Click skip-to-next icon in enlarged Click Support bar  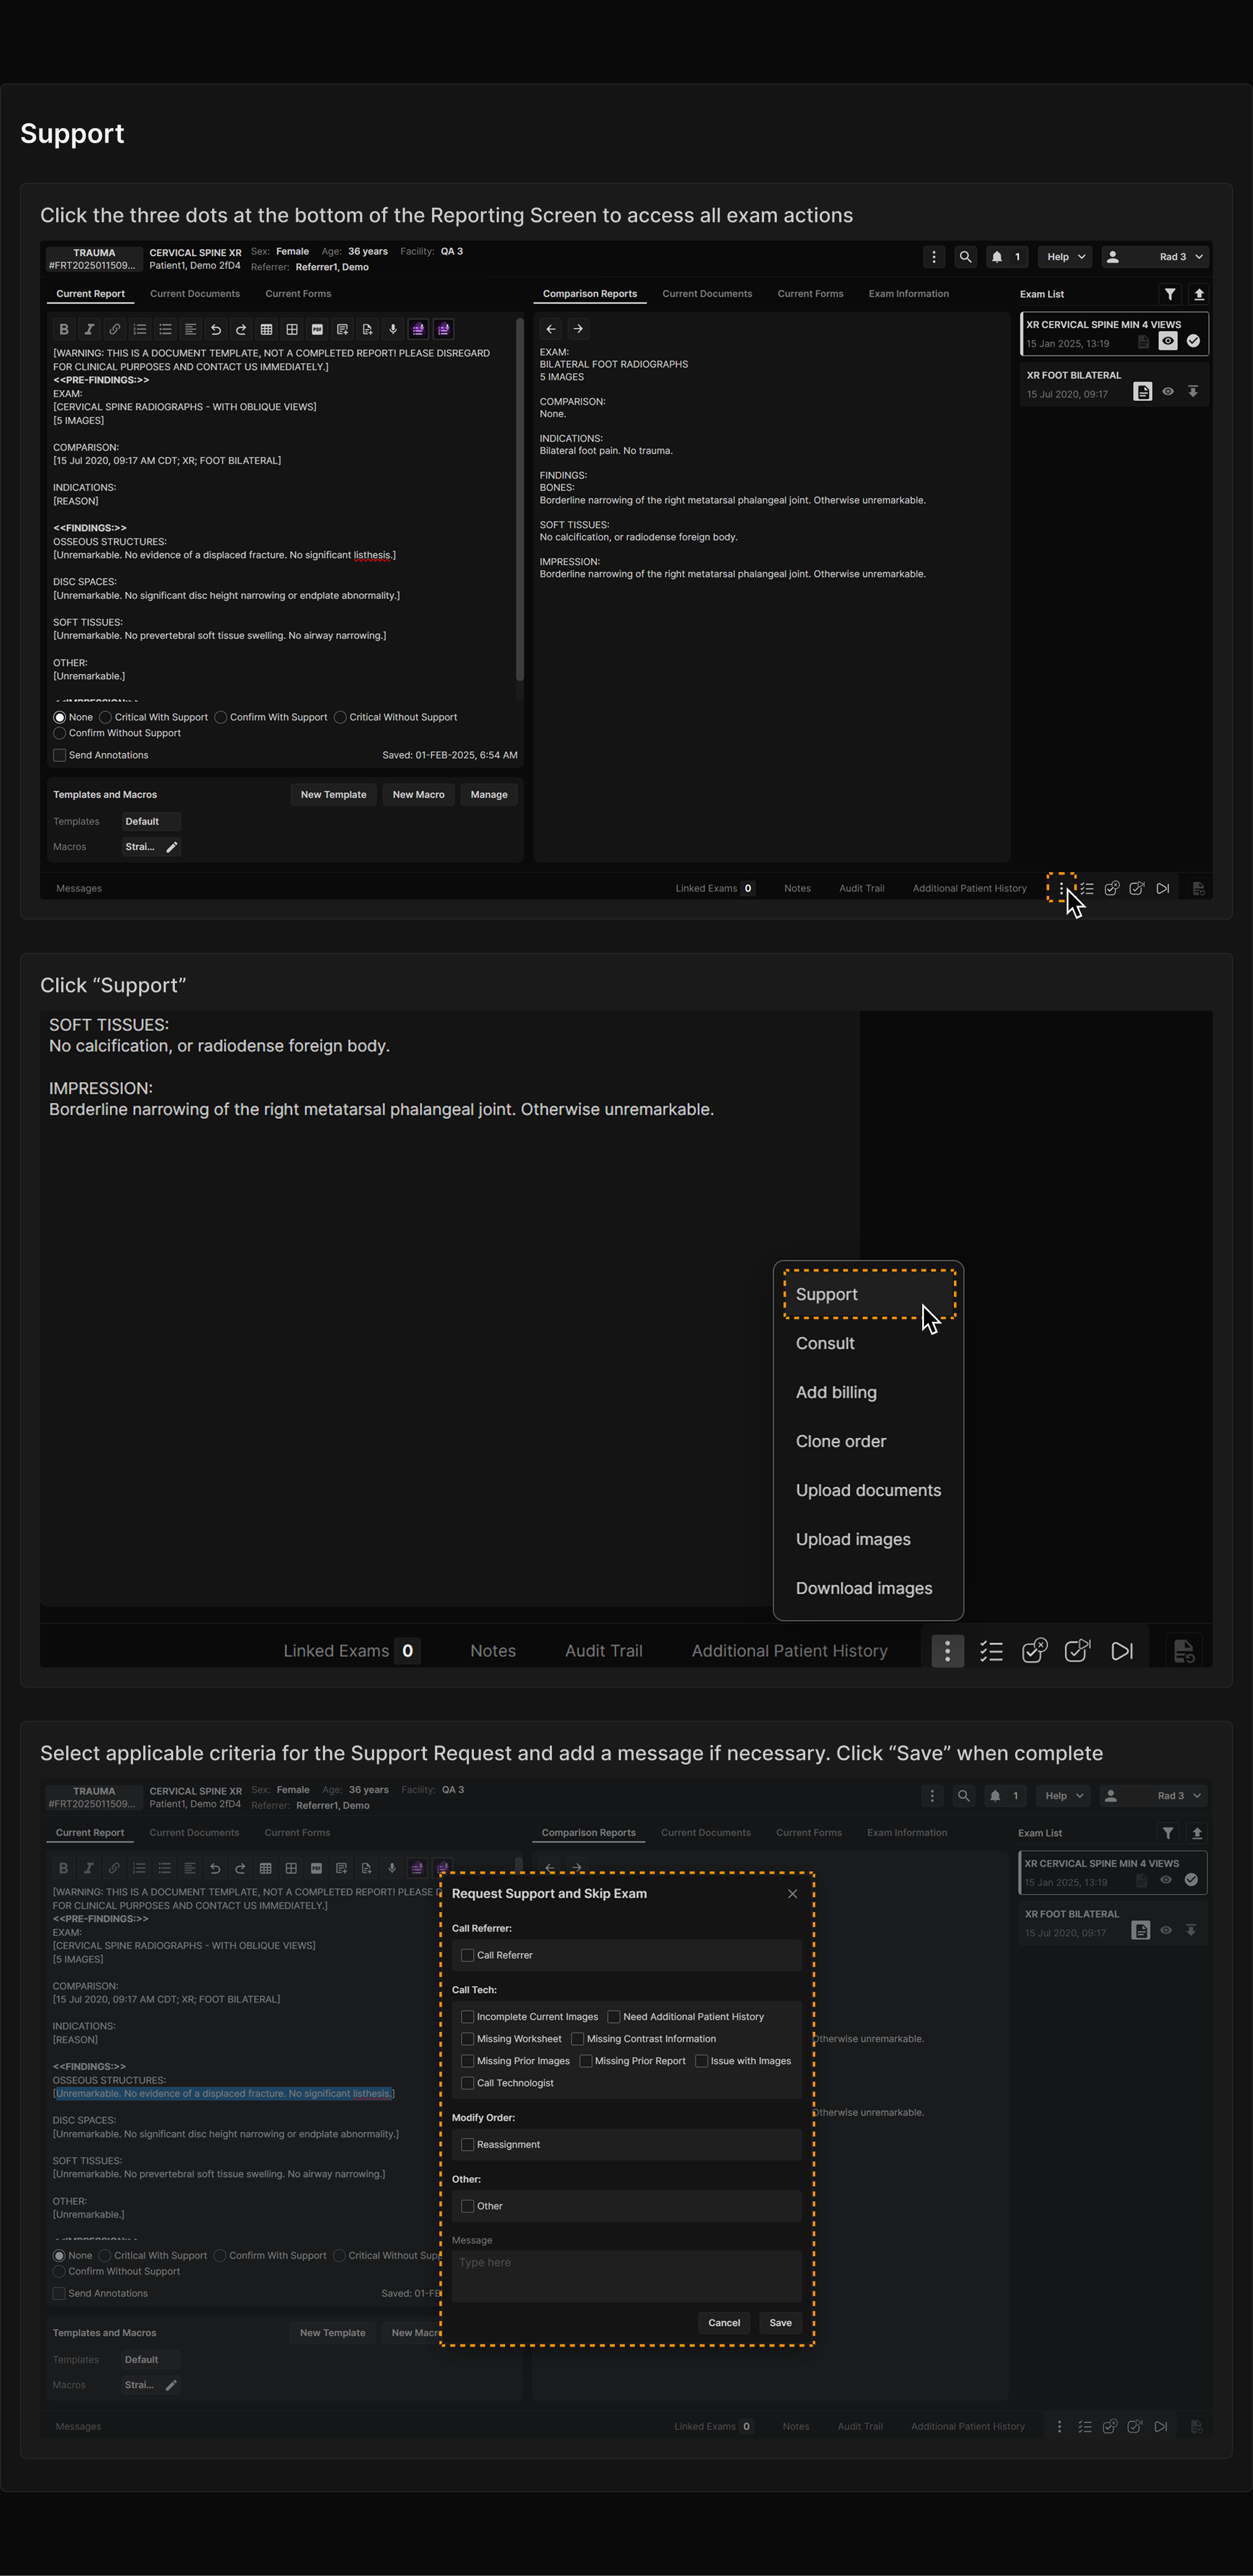click(1122, 1651)
